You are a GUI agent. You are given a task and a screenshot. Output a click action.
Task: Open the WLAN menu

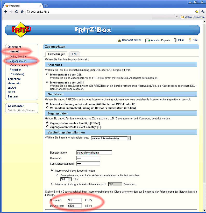tap(12, 88)
